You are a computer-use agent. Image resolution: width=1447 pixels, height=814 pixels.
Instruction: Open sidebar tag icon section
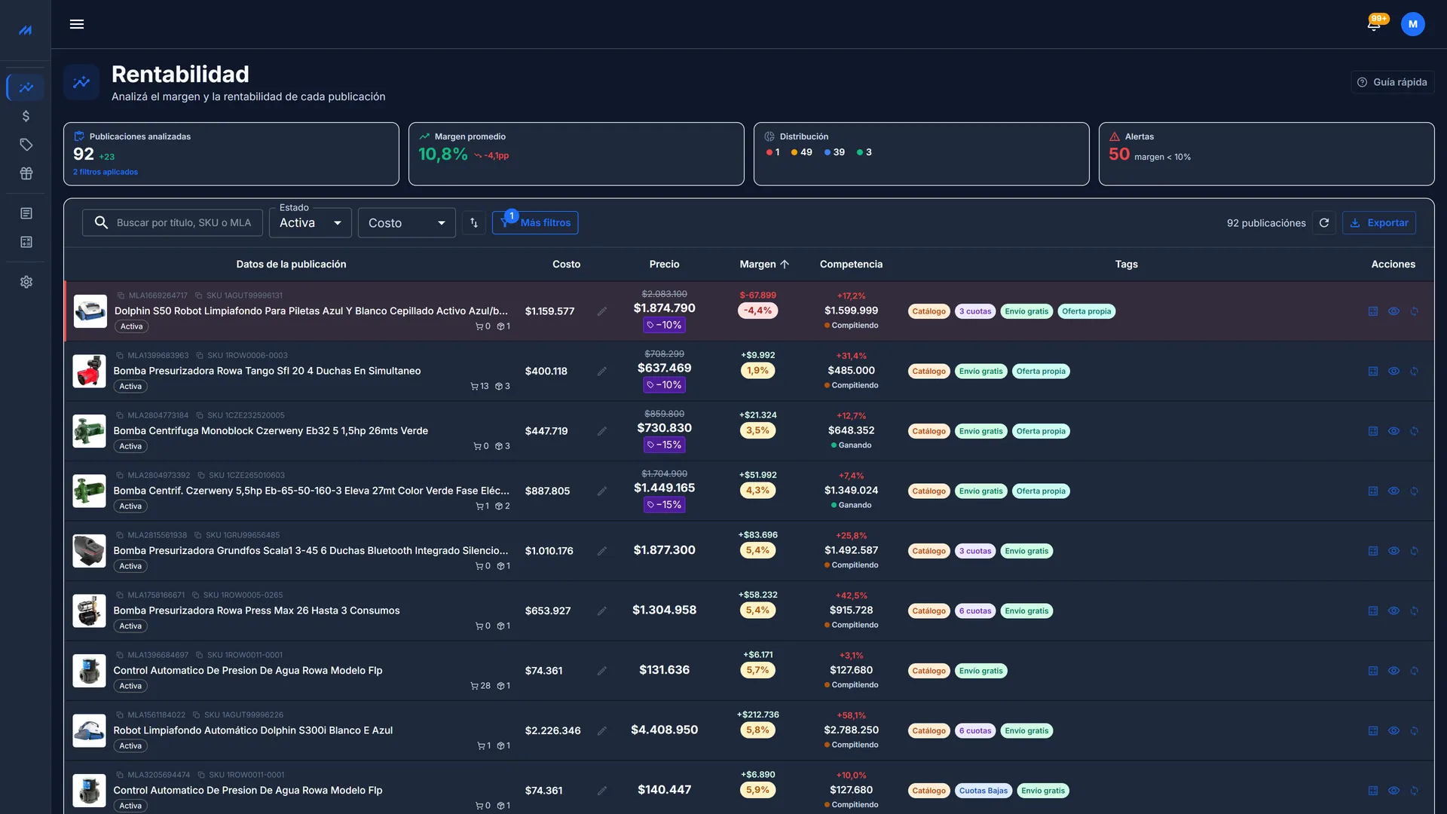pyautogui.click(x=26, y=145)
